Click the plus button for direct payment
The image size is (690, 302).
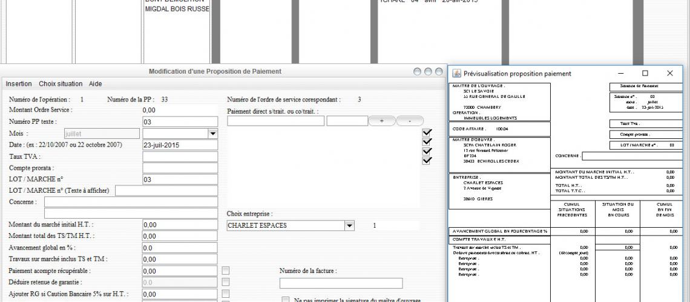pyautogui.click(x=381, y=121)
